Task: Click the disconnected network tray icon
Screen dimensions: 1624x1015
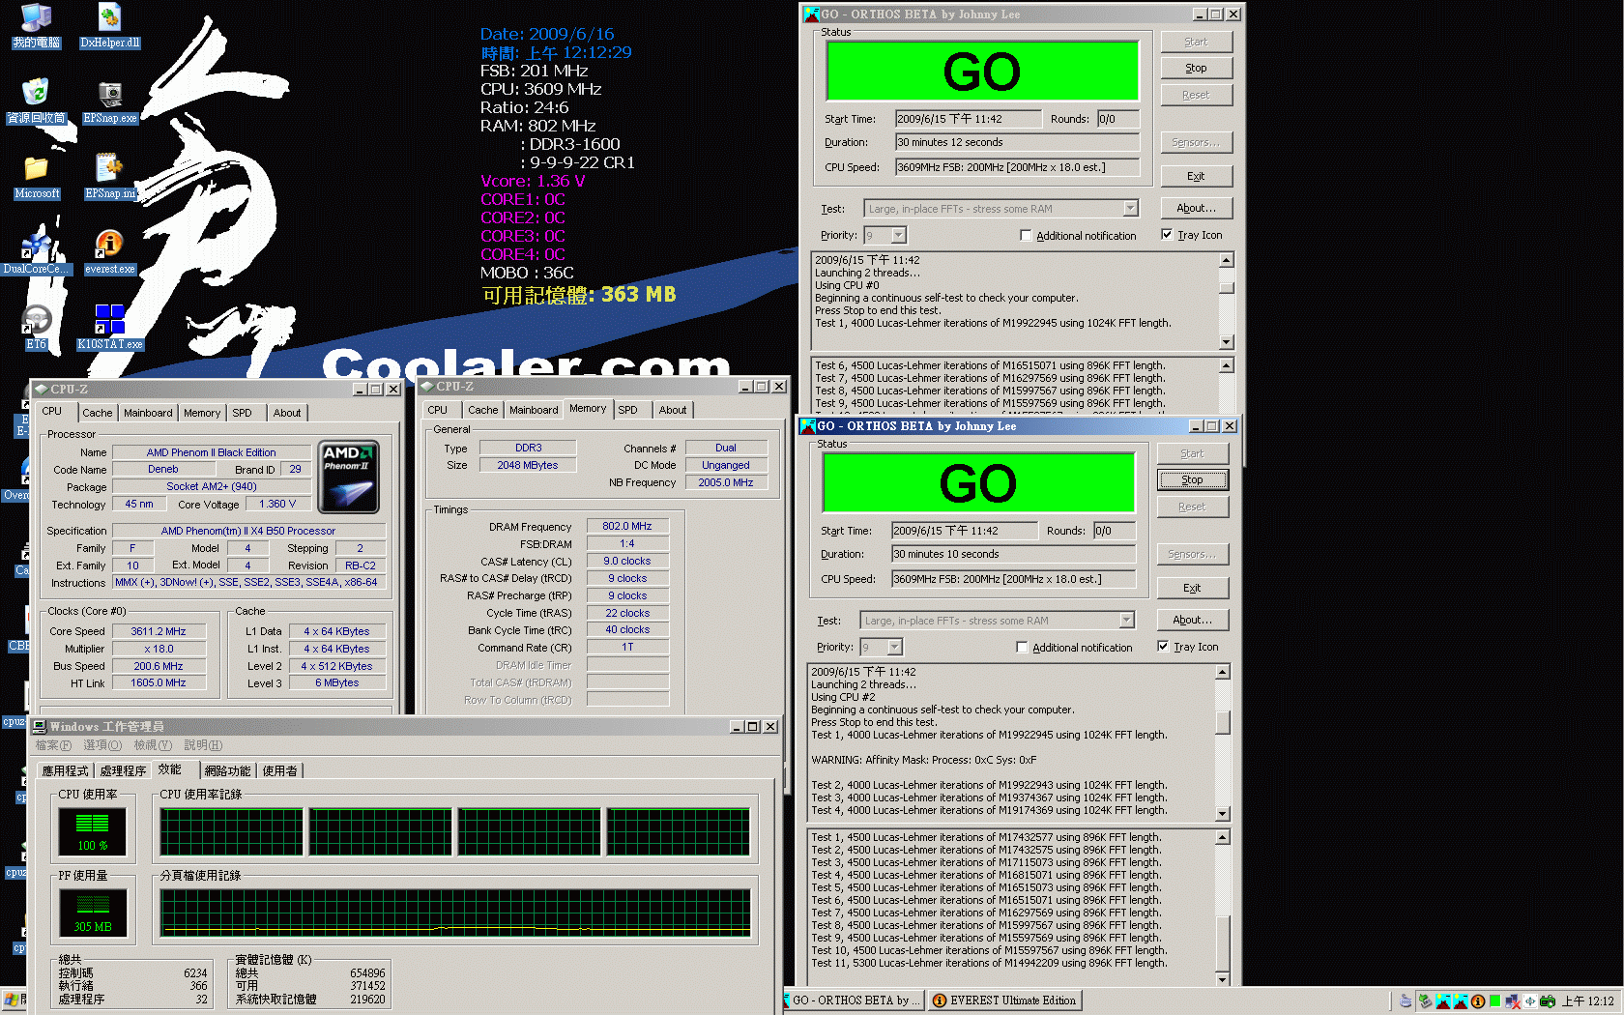Action: point(1513,1001)
